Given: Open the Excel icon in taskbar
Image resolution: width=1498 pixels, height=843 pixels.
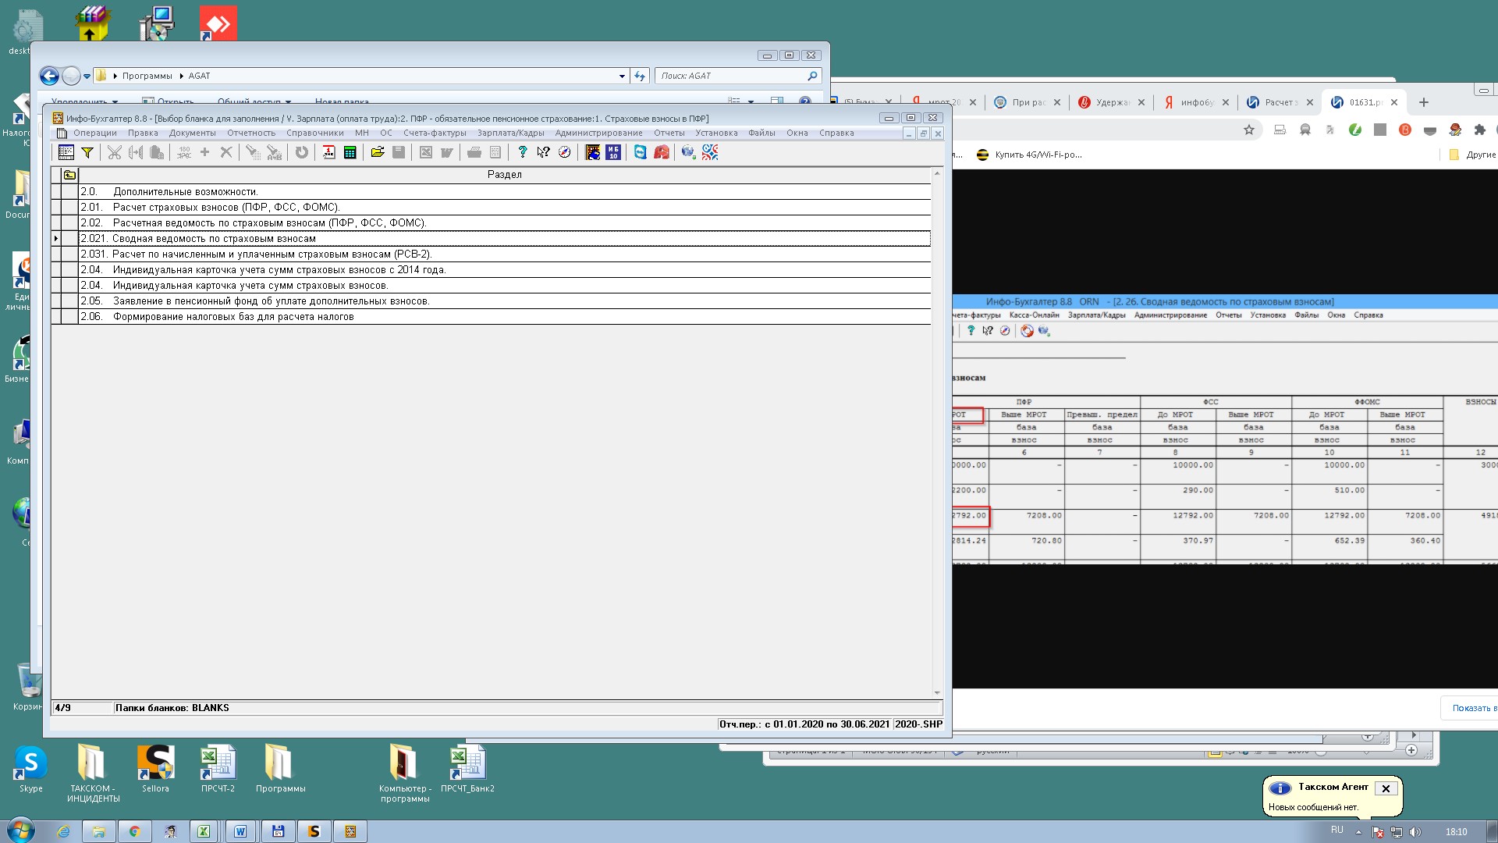Looking at the screenshot, I should 204,831.
